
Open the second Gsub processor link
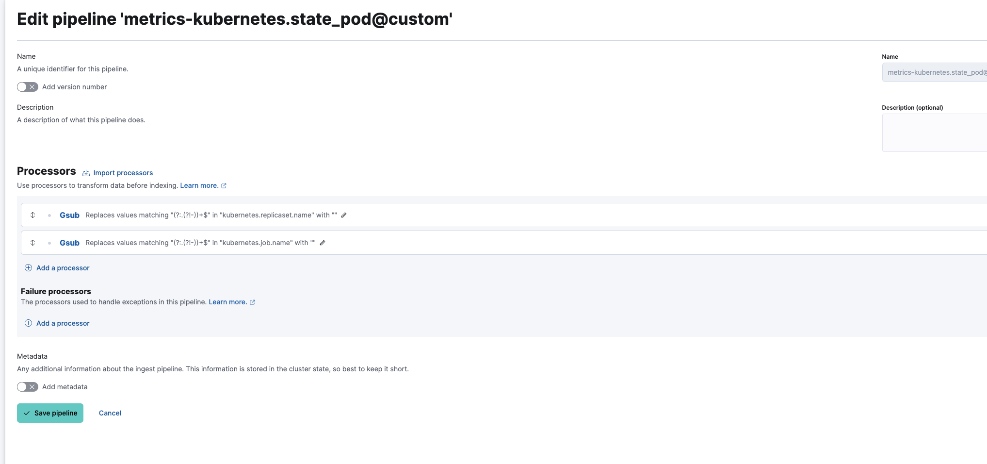coord(69,243)
